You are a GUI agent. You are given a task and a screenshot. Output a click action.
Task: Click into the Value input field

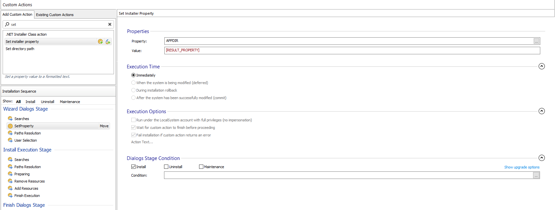[x=352, y=50]
